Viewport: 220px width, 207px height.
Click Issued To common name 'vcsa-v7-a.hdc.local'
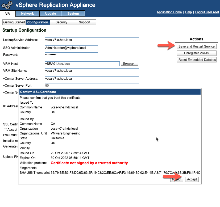64,107
